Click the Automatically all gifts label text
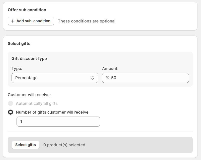Viewport: 201px width, 160px height. 37,103
